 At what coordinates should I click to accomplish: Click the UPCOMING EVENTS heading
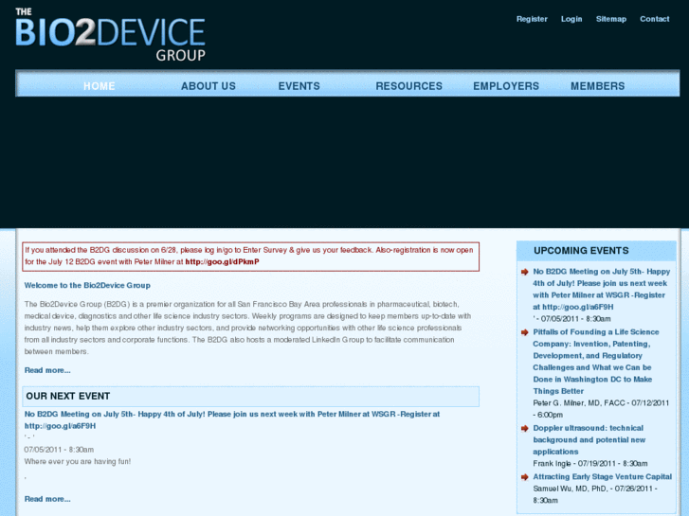click(x=581, y=251)
